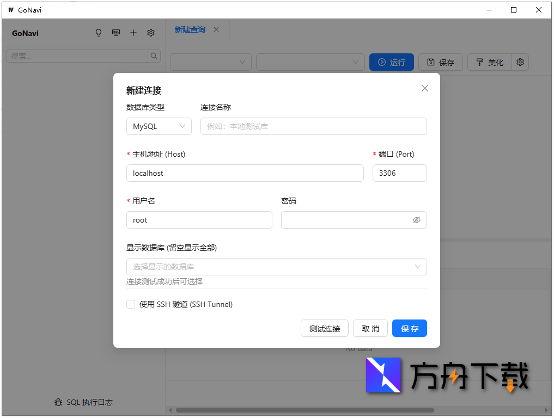This screenshot has width=554, height=418.
Task: Enable 使用 SSH 隧道 checkbox
Action: 131,304
